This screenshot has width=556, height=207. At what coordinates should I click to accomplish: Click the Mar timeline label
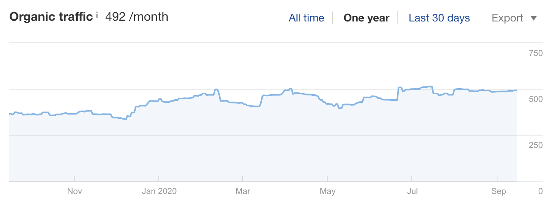point(243,191)
